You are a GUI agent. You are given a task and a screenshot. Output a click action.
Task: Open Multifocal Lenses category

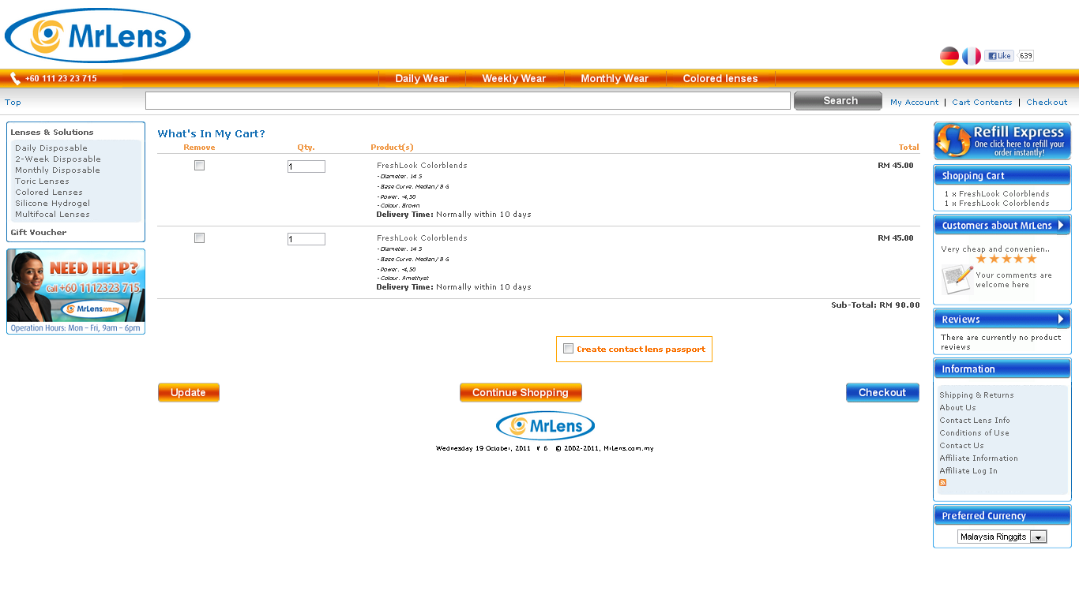52,214
